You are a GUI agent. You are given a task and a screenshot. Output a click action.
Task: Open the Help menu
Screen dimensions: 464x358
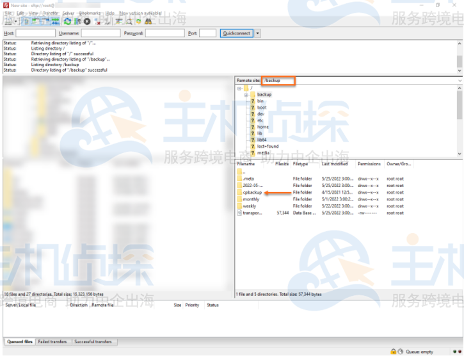110,13
